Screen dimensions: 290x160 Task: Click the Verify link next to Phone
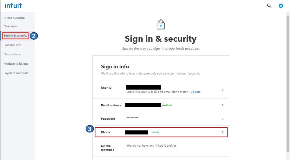[155, 132]
